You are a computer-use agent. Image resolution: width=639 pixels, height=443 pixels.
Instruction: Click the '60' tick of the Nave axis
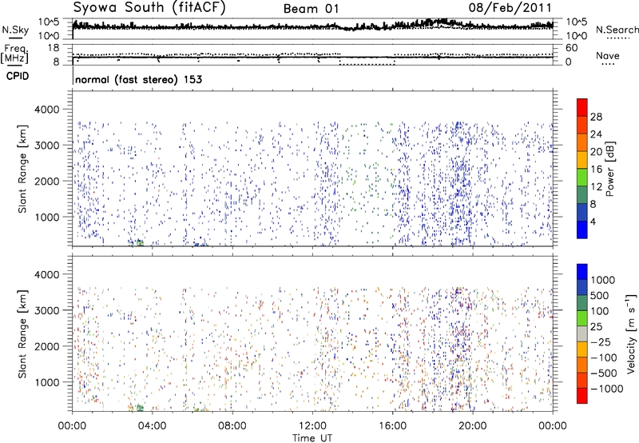point(572,48)
